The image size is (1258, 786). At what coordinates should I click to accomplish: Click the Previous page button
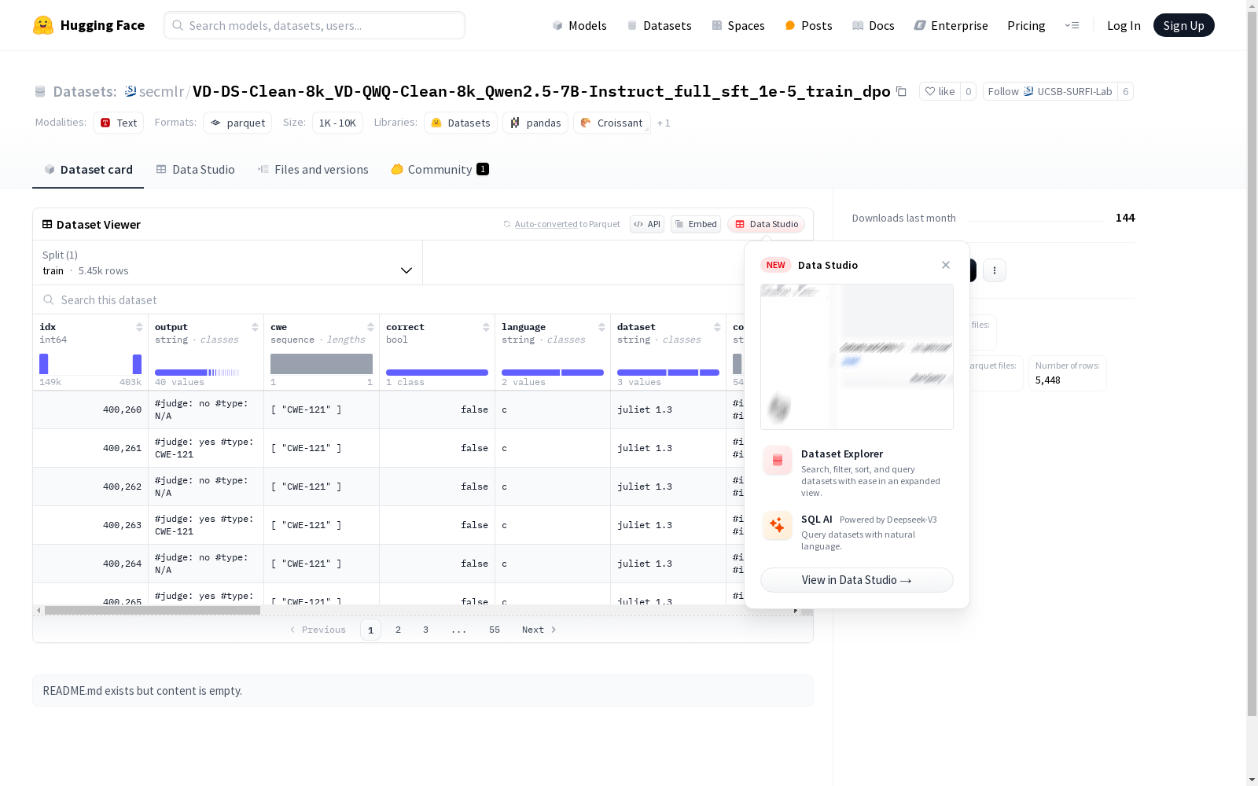click(x=318, y=630)
